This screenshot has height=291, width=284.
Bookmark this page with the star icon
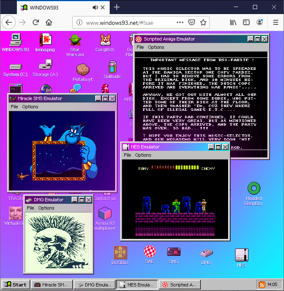pyautogui.click(x=203, y=22)
